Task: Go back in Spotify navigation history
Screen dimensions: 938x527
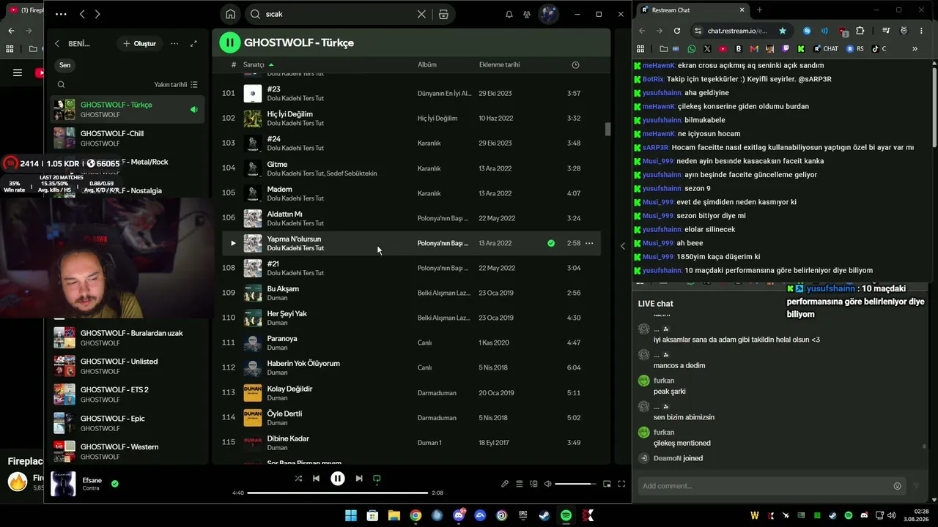Action: 82,14
